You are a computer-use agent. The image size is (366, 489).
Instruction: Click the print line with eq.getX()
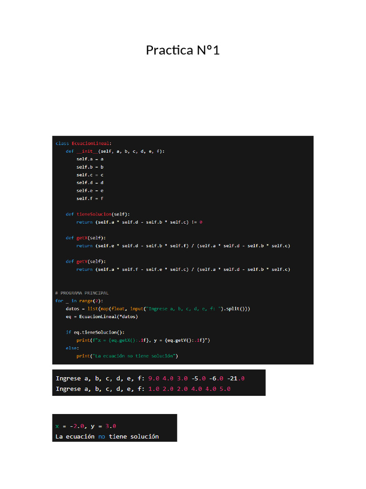(143, 340)
